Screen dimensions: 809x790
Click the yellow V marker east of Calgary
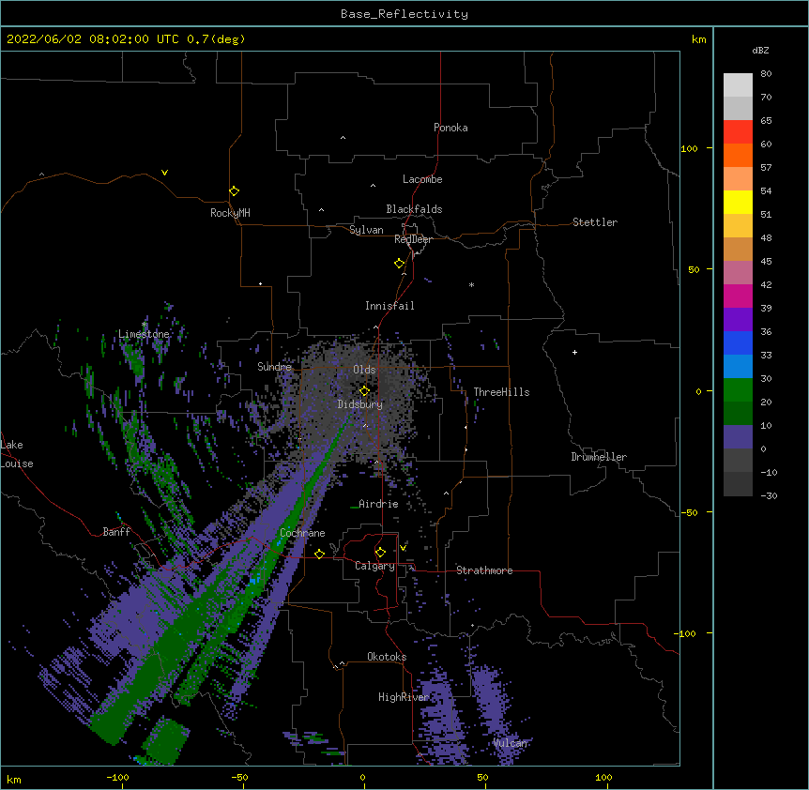tap(403, 548)
